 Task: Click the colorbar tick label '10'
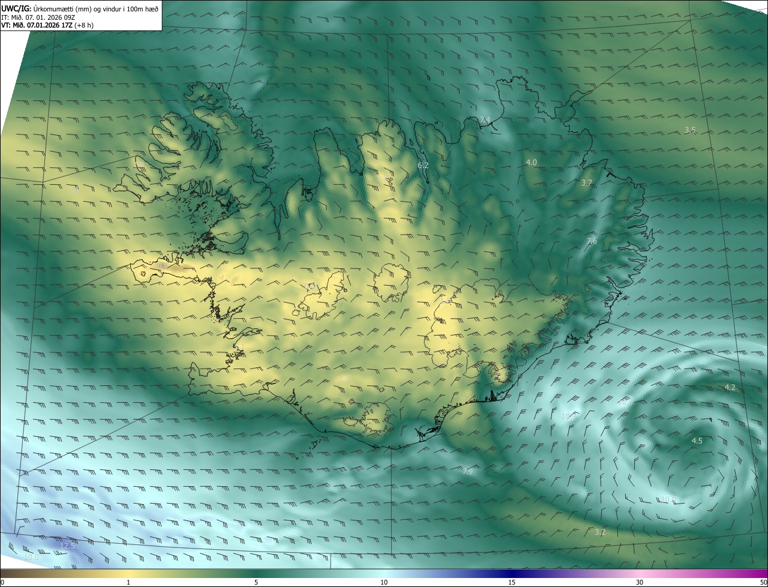click(x=384, y=582)
